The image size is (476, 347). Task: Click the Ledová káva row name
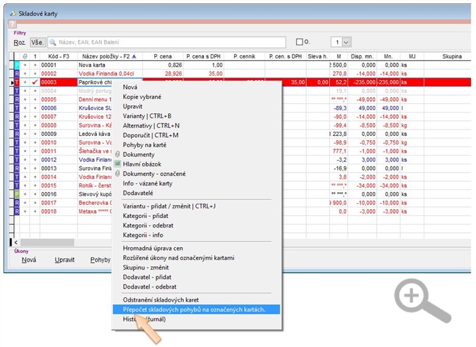point(95,134)
